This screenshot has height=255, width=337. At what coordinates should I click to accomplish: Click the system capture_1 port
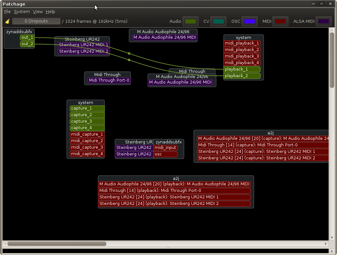tap(87, 108)
